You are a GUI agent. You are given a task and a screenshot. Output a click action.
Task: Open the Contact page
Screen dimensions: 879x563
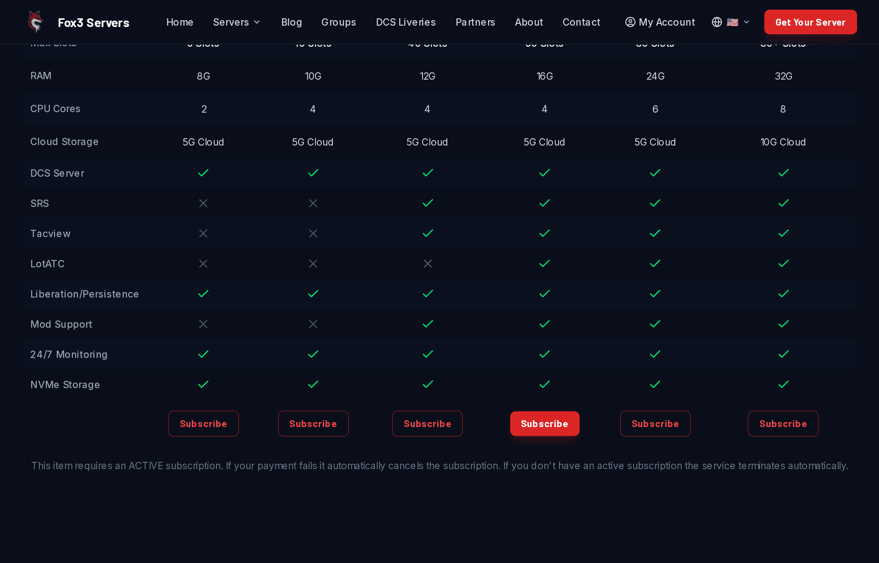point(581,22)
